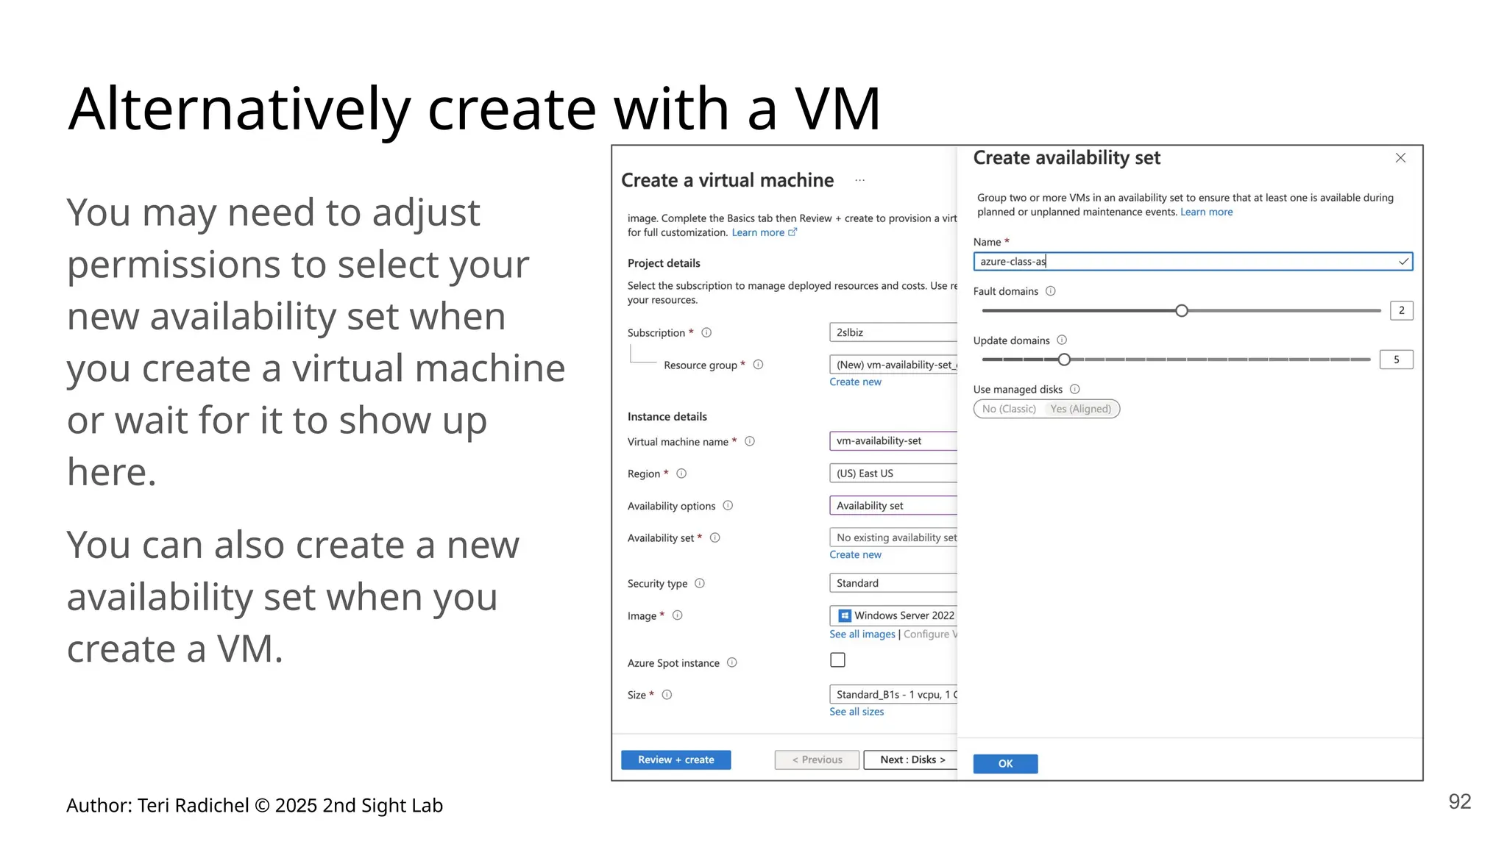
Task: Click the Update domains info icon
Action: (x=1062, y=340)
